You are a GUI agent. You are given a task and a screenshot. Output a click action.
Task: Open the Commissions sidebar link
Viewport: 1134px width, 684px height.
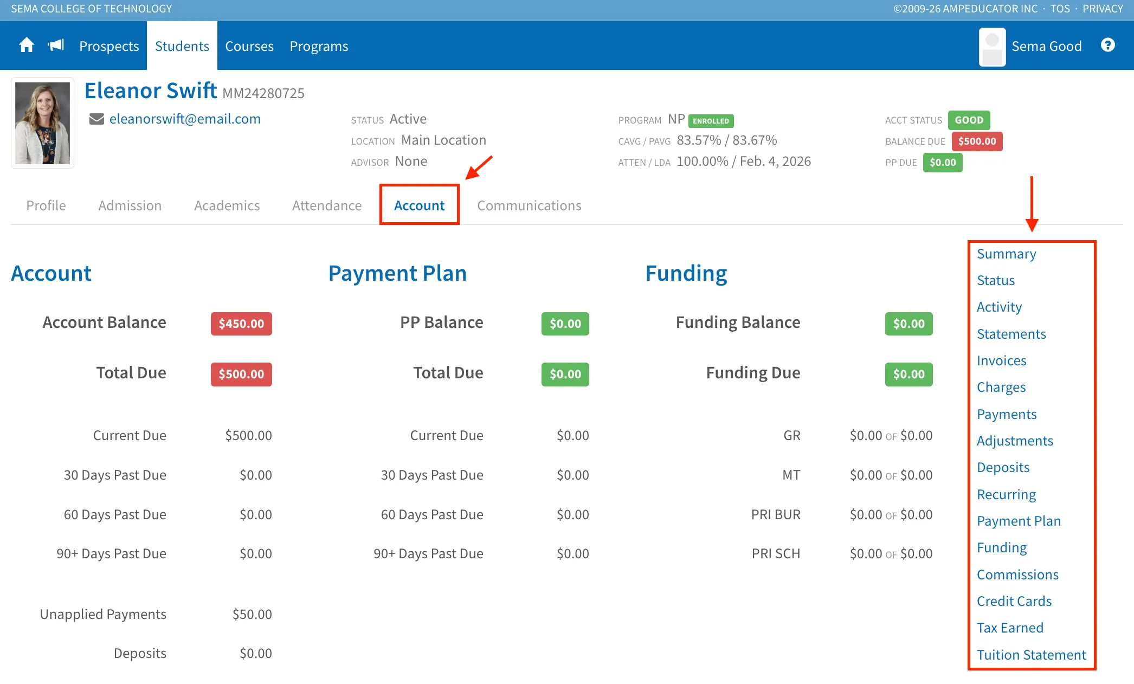(1017, 575)
